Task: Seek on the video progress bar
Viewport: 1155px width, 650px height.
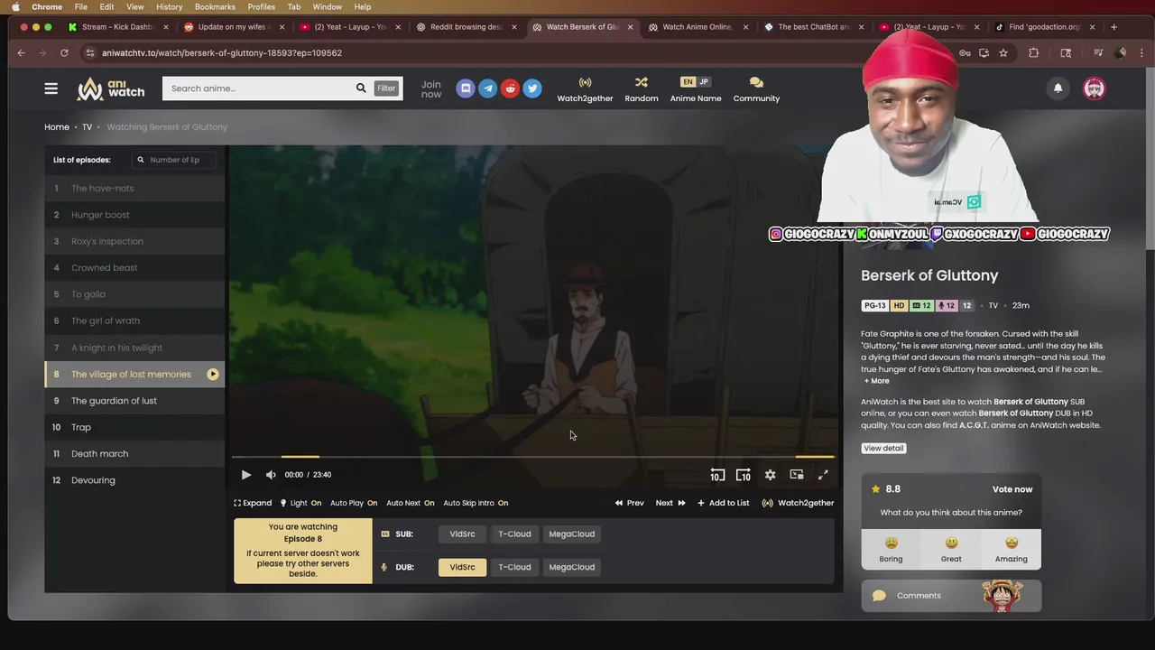Action: click(533, 457)
